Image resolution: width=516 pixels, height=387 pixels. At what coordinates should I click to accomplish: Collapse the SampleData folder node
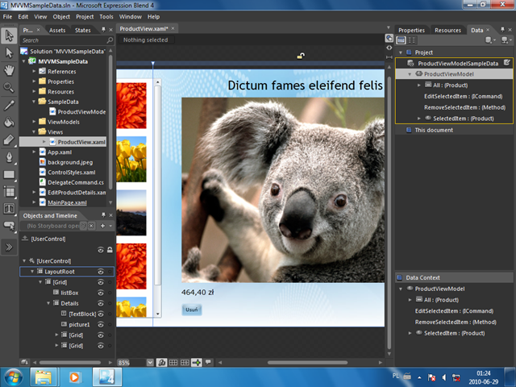click(x=34, y=102)
